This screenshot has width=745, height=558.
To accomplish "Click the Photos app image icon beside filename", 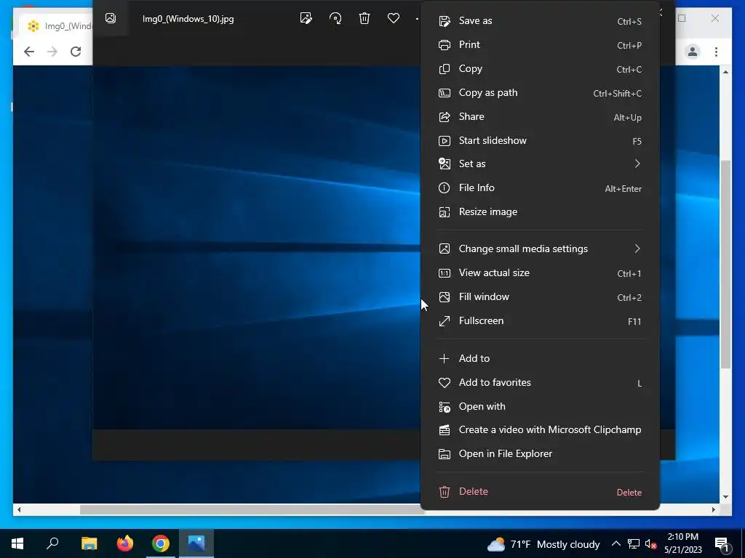I will click(111, 18).
